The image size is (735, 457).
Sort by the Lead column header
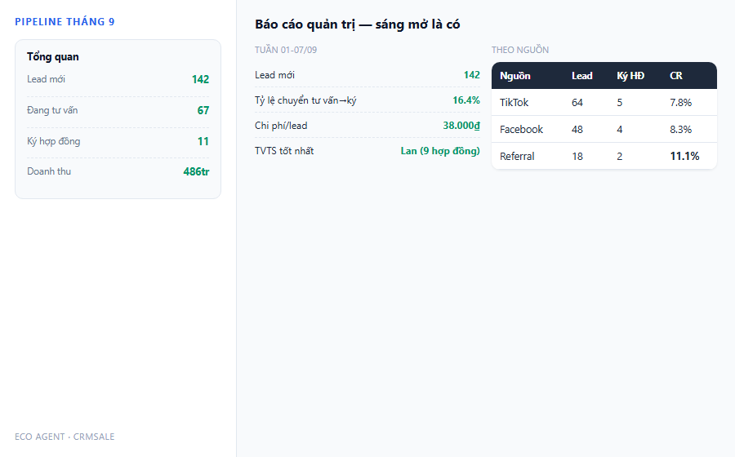tap(581, 76)
